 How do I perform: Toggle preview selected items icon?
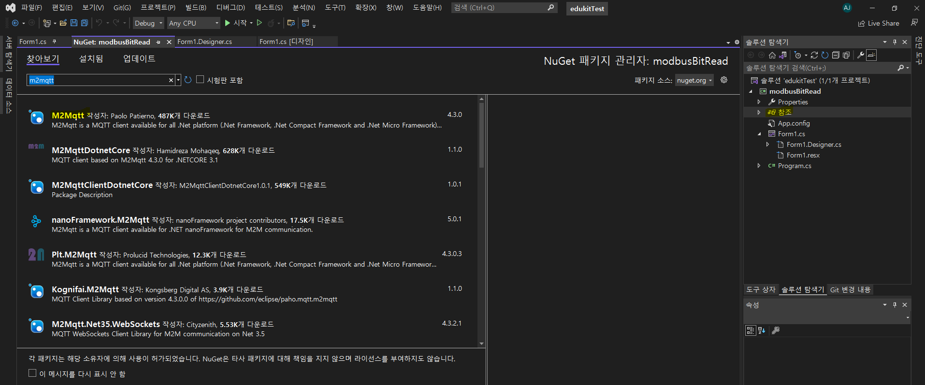coord(871,55)
